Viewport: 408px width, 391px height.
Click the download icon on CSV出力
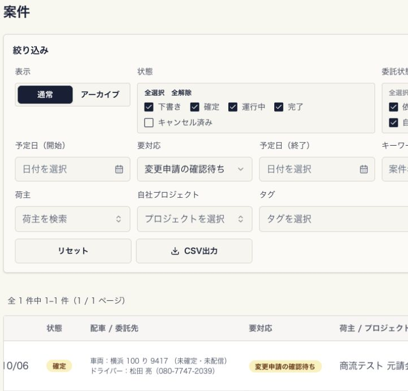(x=175, y=251)
